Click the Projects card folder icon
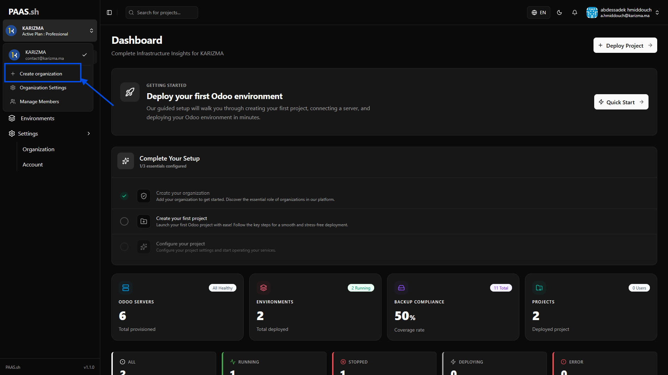This screenshot has height=375, width=668. click(x=539, y=288)
